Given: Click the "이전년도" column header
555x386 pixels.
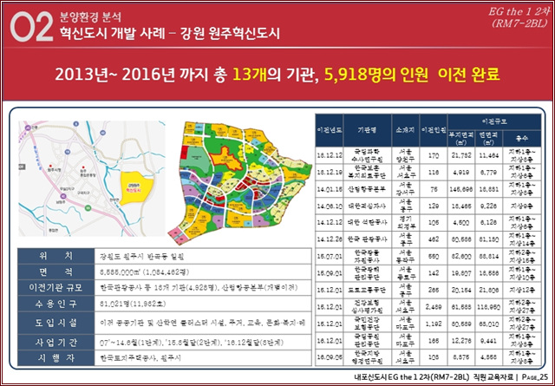Looking at the screenshot, I should point(329,130).
